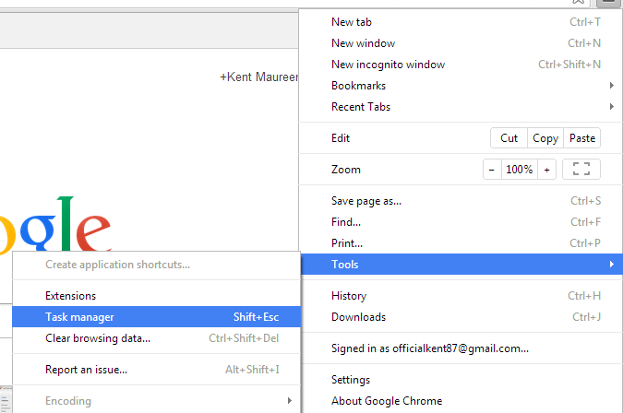Launch Task manager from Tools submenu
This screenshot has height=413, width=623.
(x=156, y=317)
